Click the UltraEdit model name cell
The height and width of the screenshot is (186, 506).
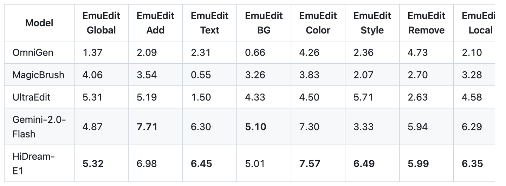(31, 97)
